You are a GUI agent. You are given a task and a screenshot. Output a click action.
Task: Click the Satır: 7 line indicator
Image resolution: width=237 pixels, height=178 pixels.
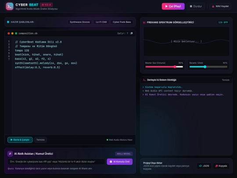pyautogui.click(x=123, y=33)
